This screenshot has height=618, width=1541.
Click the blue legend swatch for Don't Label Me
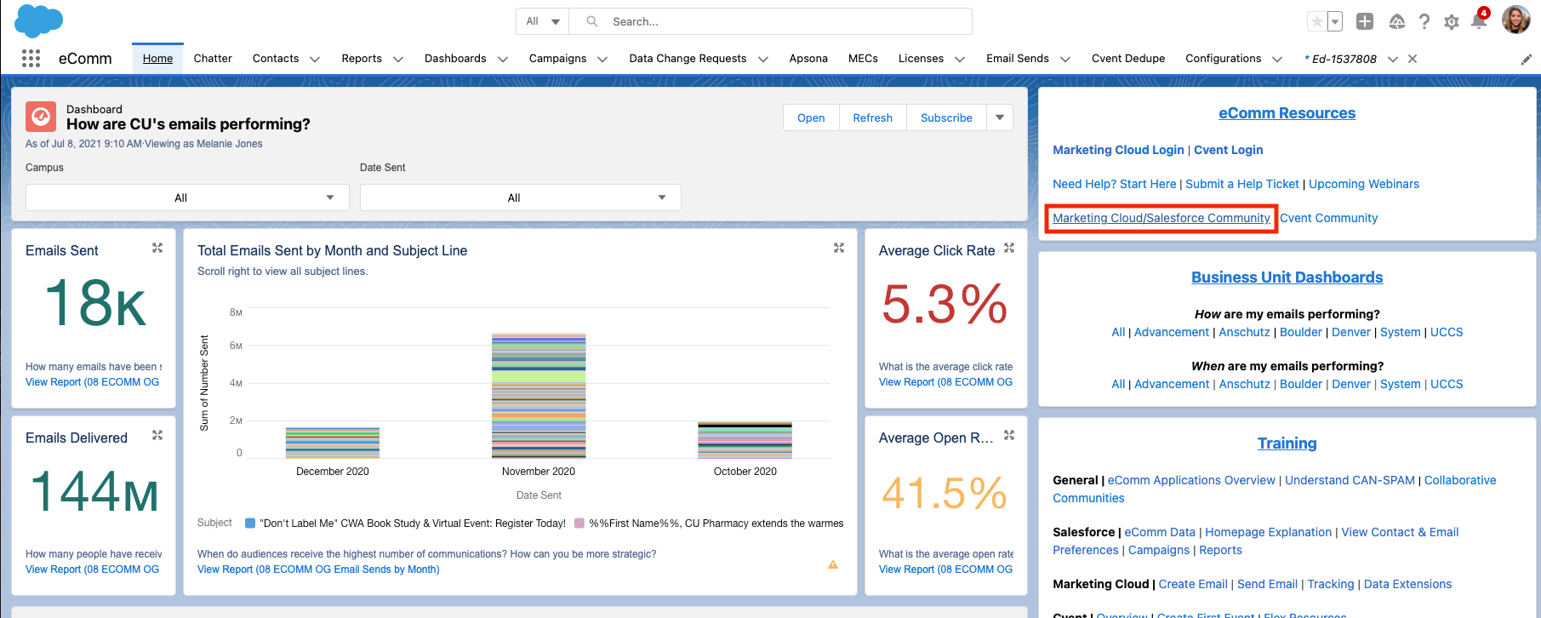point(250,524)
